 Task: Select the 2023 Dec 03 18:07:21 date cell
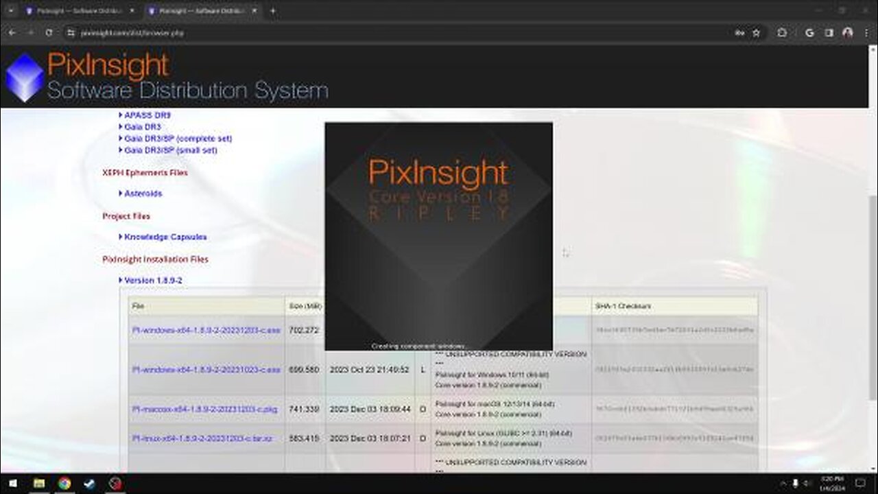click(370, 438)
